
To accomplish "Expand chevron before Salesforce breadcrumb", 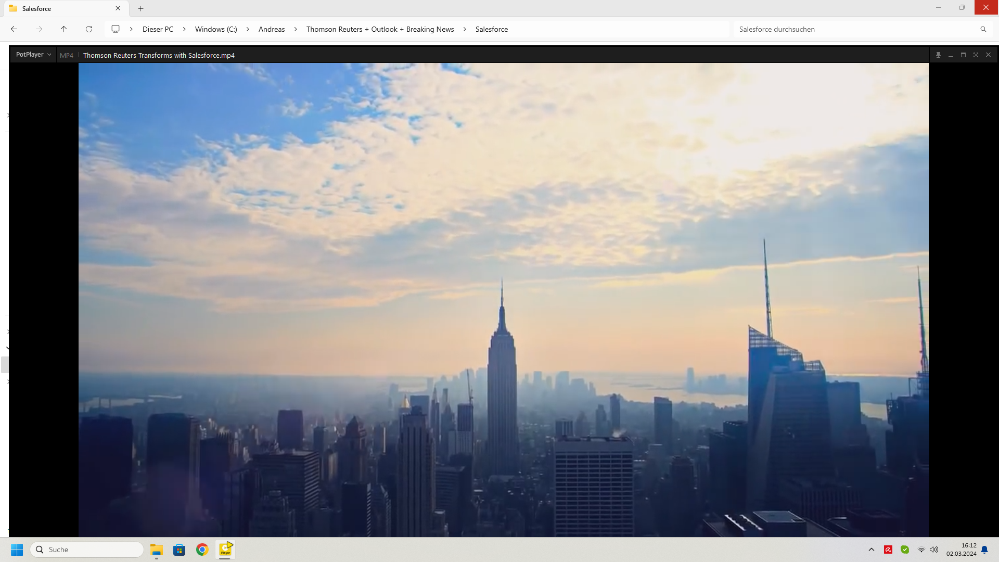I will point(465,29).
